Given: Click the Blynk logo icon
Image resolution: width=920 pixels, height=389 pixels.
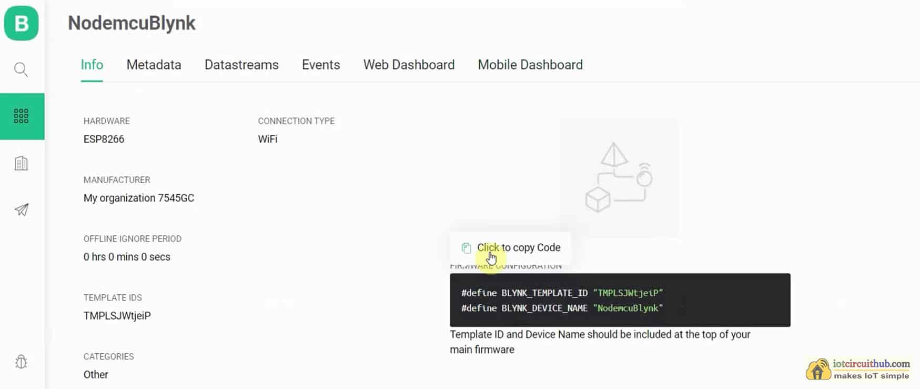Looking at the screenshot, I should coord(22,23).
